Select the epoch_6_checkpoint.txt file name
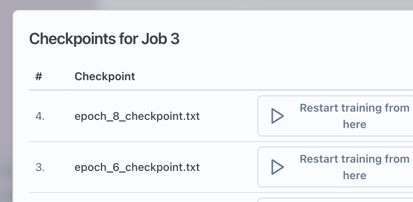 tap(137, 167)
